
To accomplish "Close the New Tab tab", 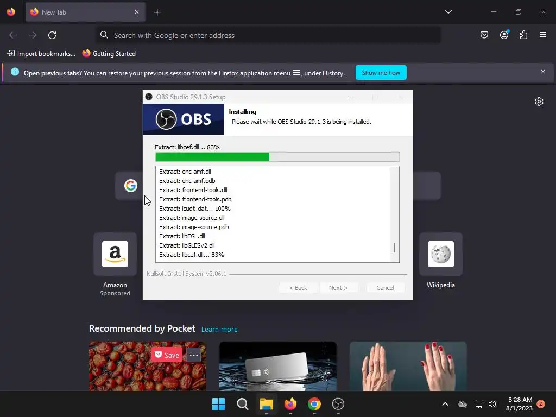I will click(x=136, y=12).
